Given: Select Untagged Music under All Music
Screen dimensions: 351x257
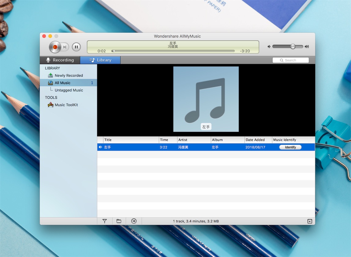Looking at the screenshot, I should [69, 90].
